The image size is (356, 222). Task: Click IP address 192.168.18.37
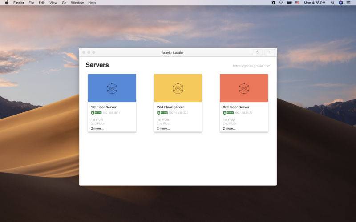point(243,113)
